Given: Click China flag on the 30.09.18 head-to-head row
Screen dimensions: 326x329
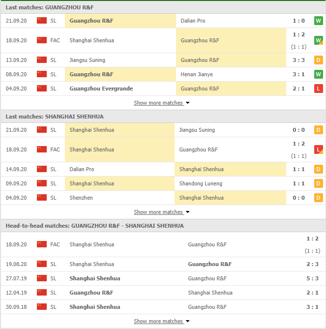Looking at the screenshot, I should (42, 307).
